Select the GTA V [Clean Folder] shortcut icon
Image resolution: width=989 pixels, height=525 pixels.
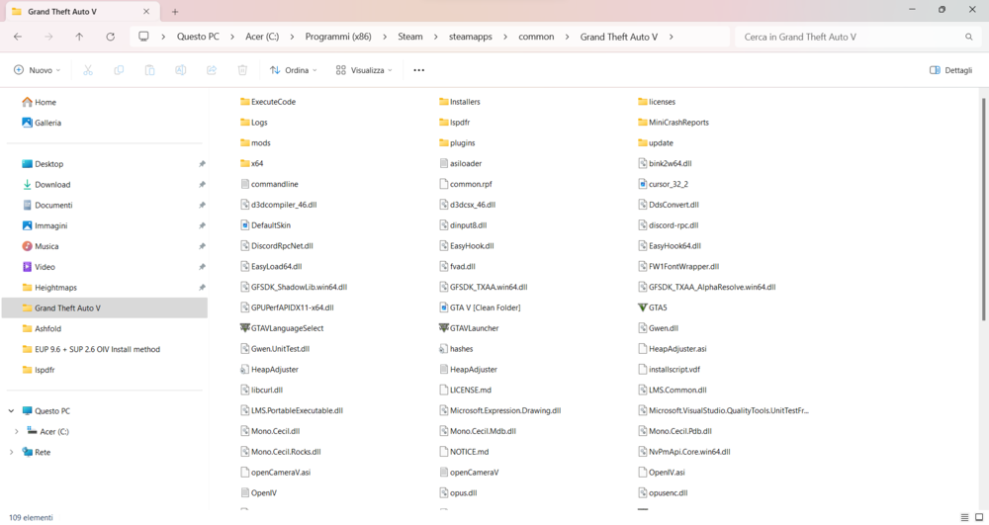443,307
